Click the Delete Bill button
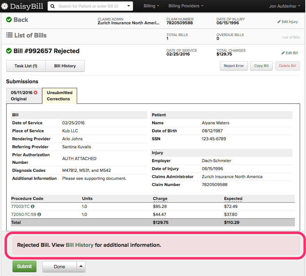306x276 pixels. (x=288, y=66)
